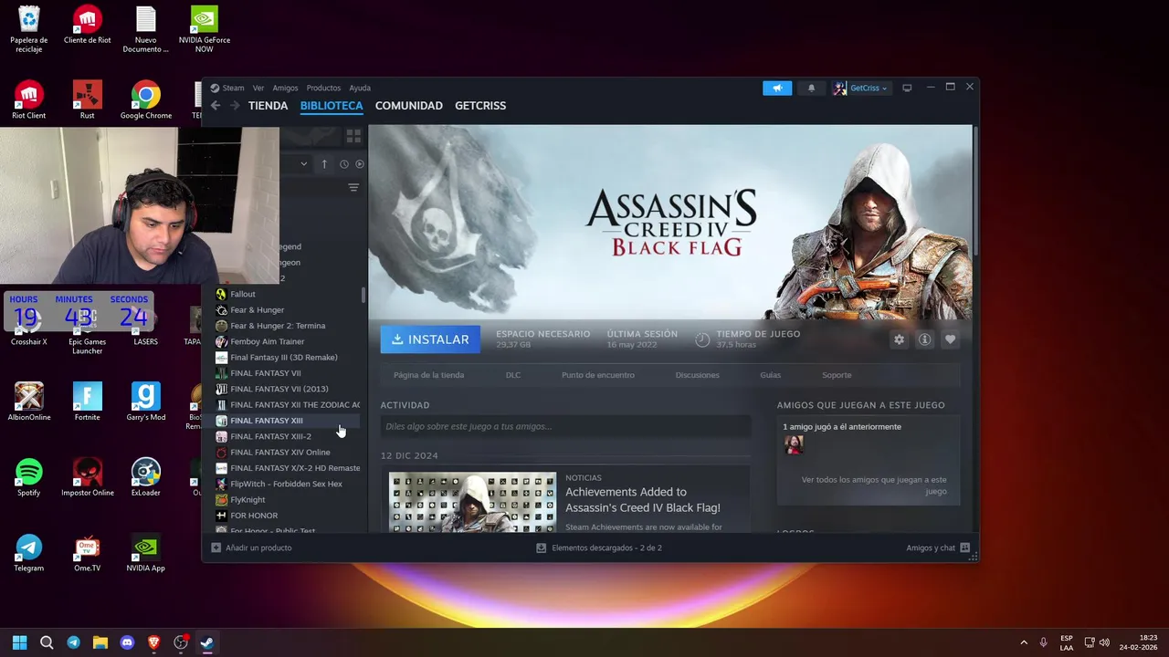1169x657 pixels.
Task: Open AlbionOnline desktop shortcut
Action: click(28, 401)
